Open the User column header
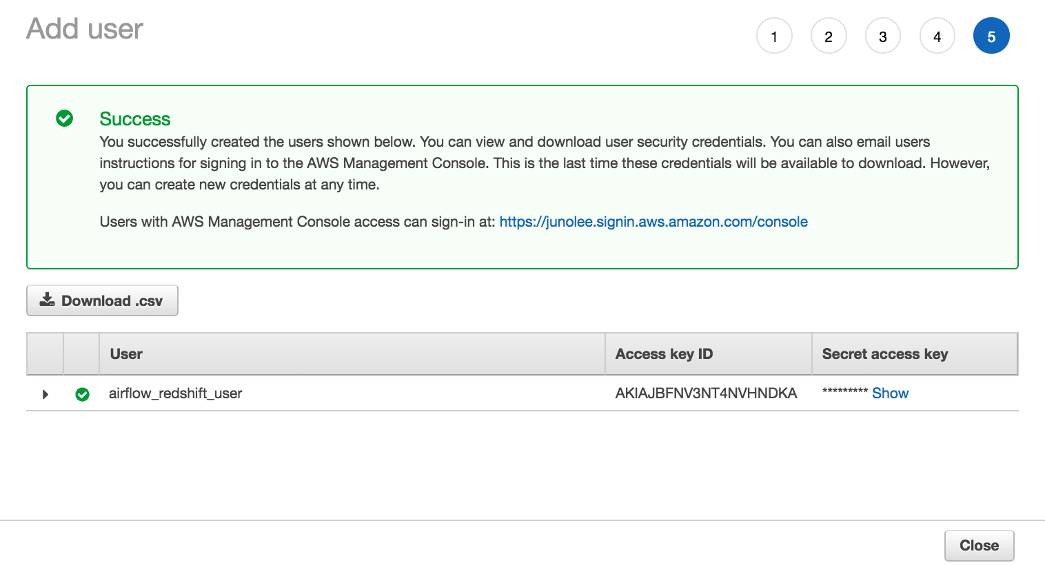 click(126, 353)
